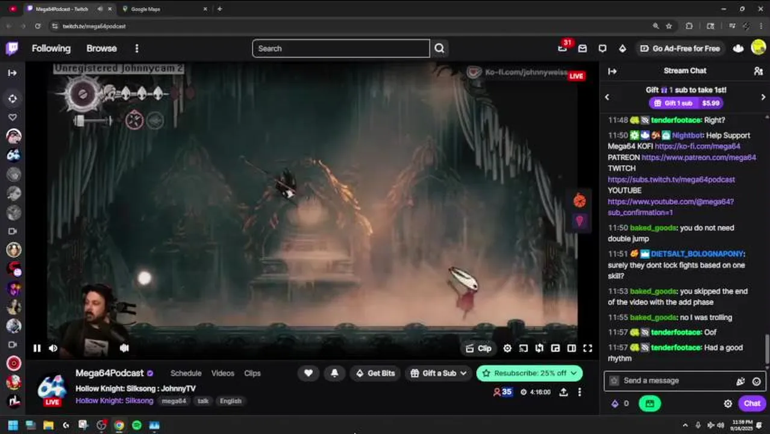Click in the Search input field
This screenshot has width=770, height=434.
[x=341, y=48]
